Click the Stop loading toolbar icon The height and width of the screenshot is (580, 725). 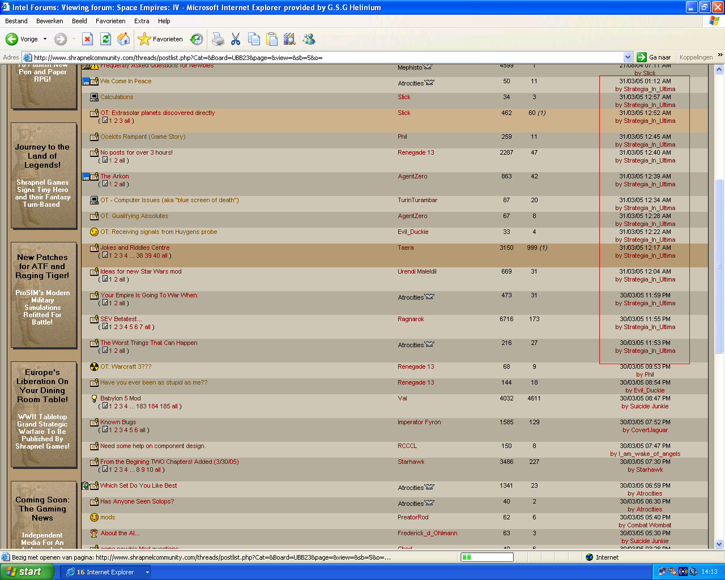coord(87,39)
